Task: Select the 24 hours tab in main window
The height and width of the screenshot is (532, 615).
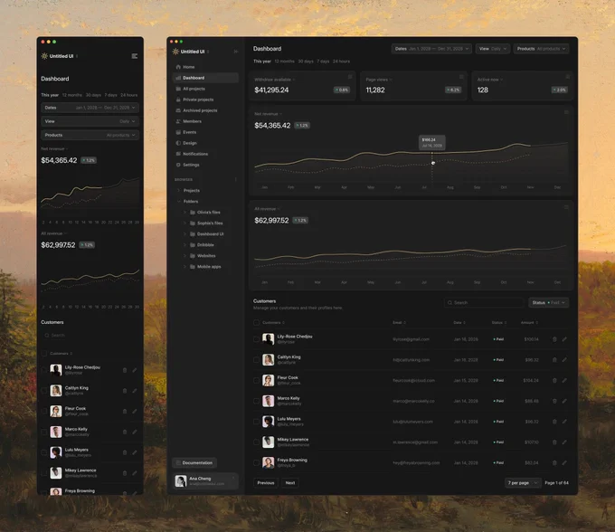Action: pyautogui.click(x=341, y=62)
